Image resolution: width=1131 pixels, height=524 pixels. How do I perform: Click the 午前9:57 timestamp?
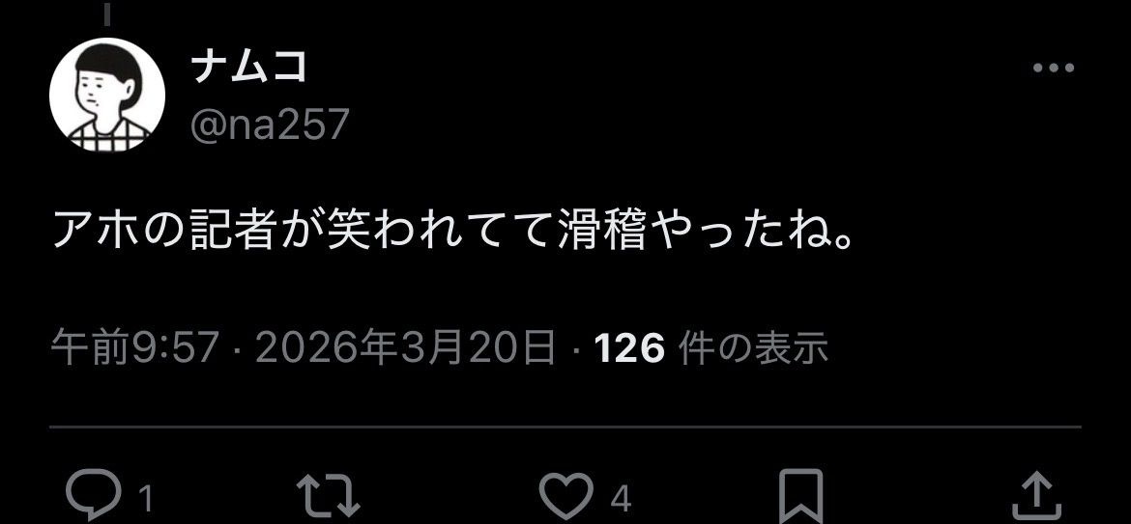[x=135, y=348]
